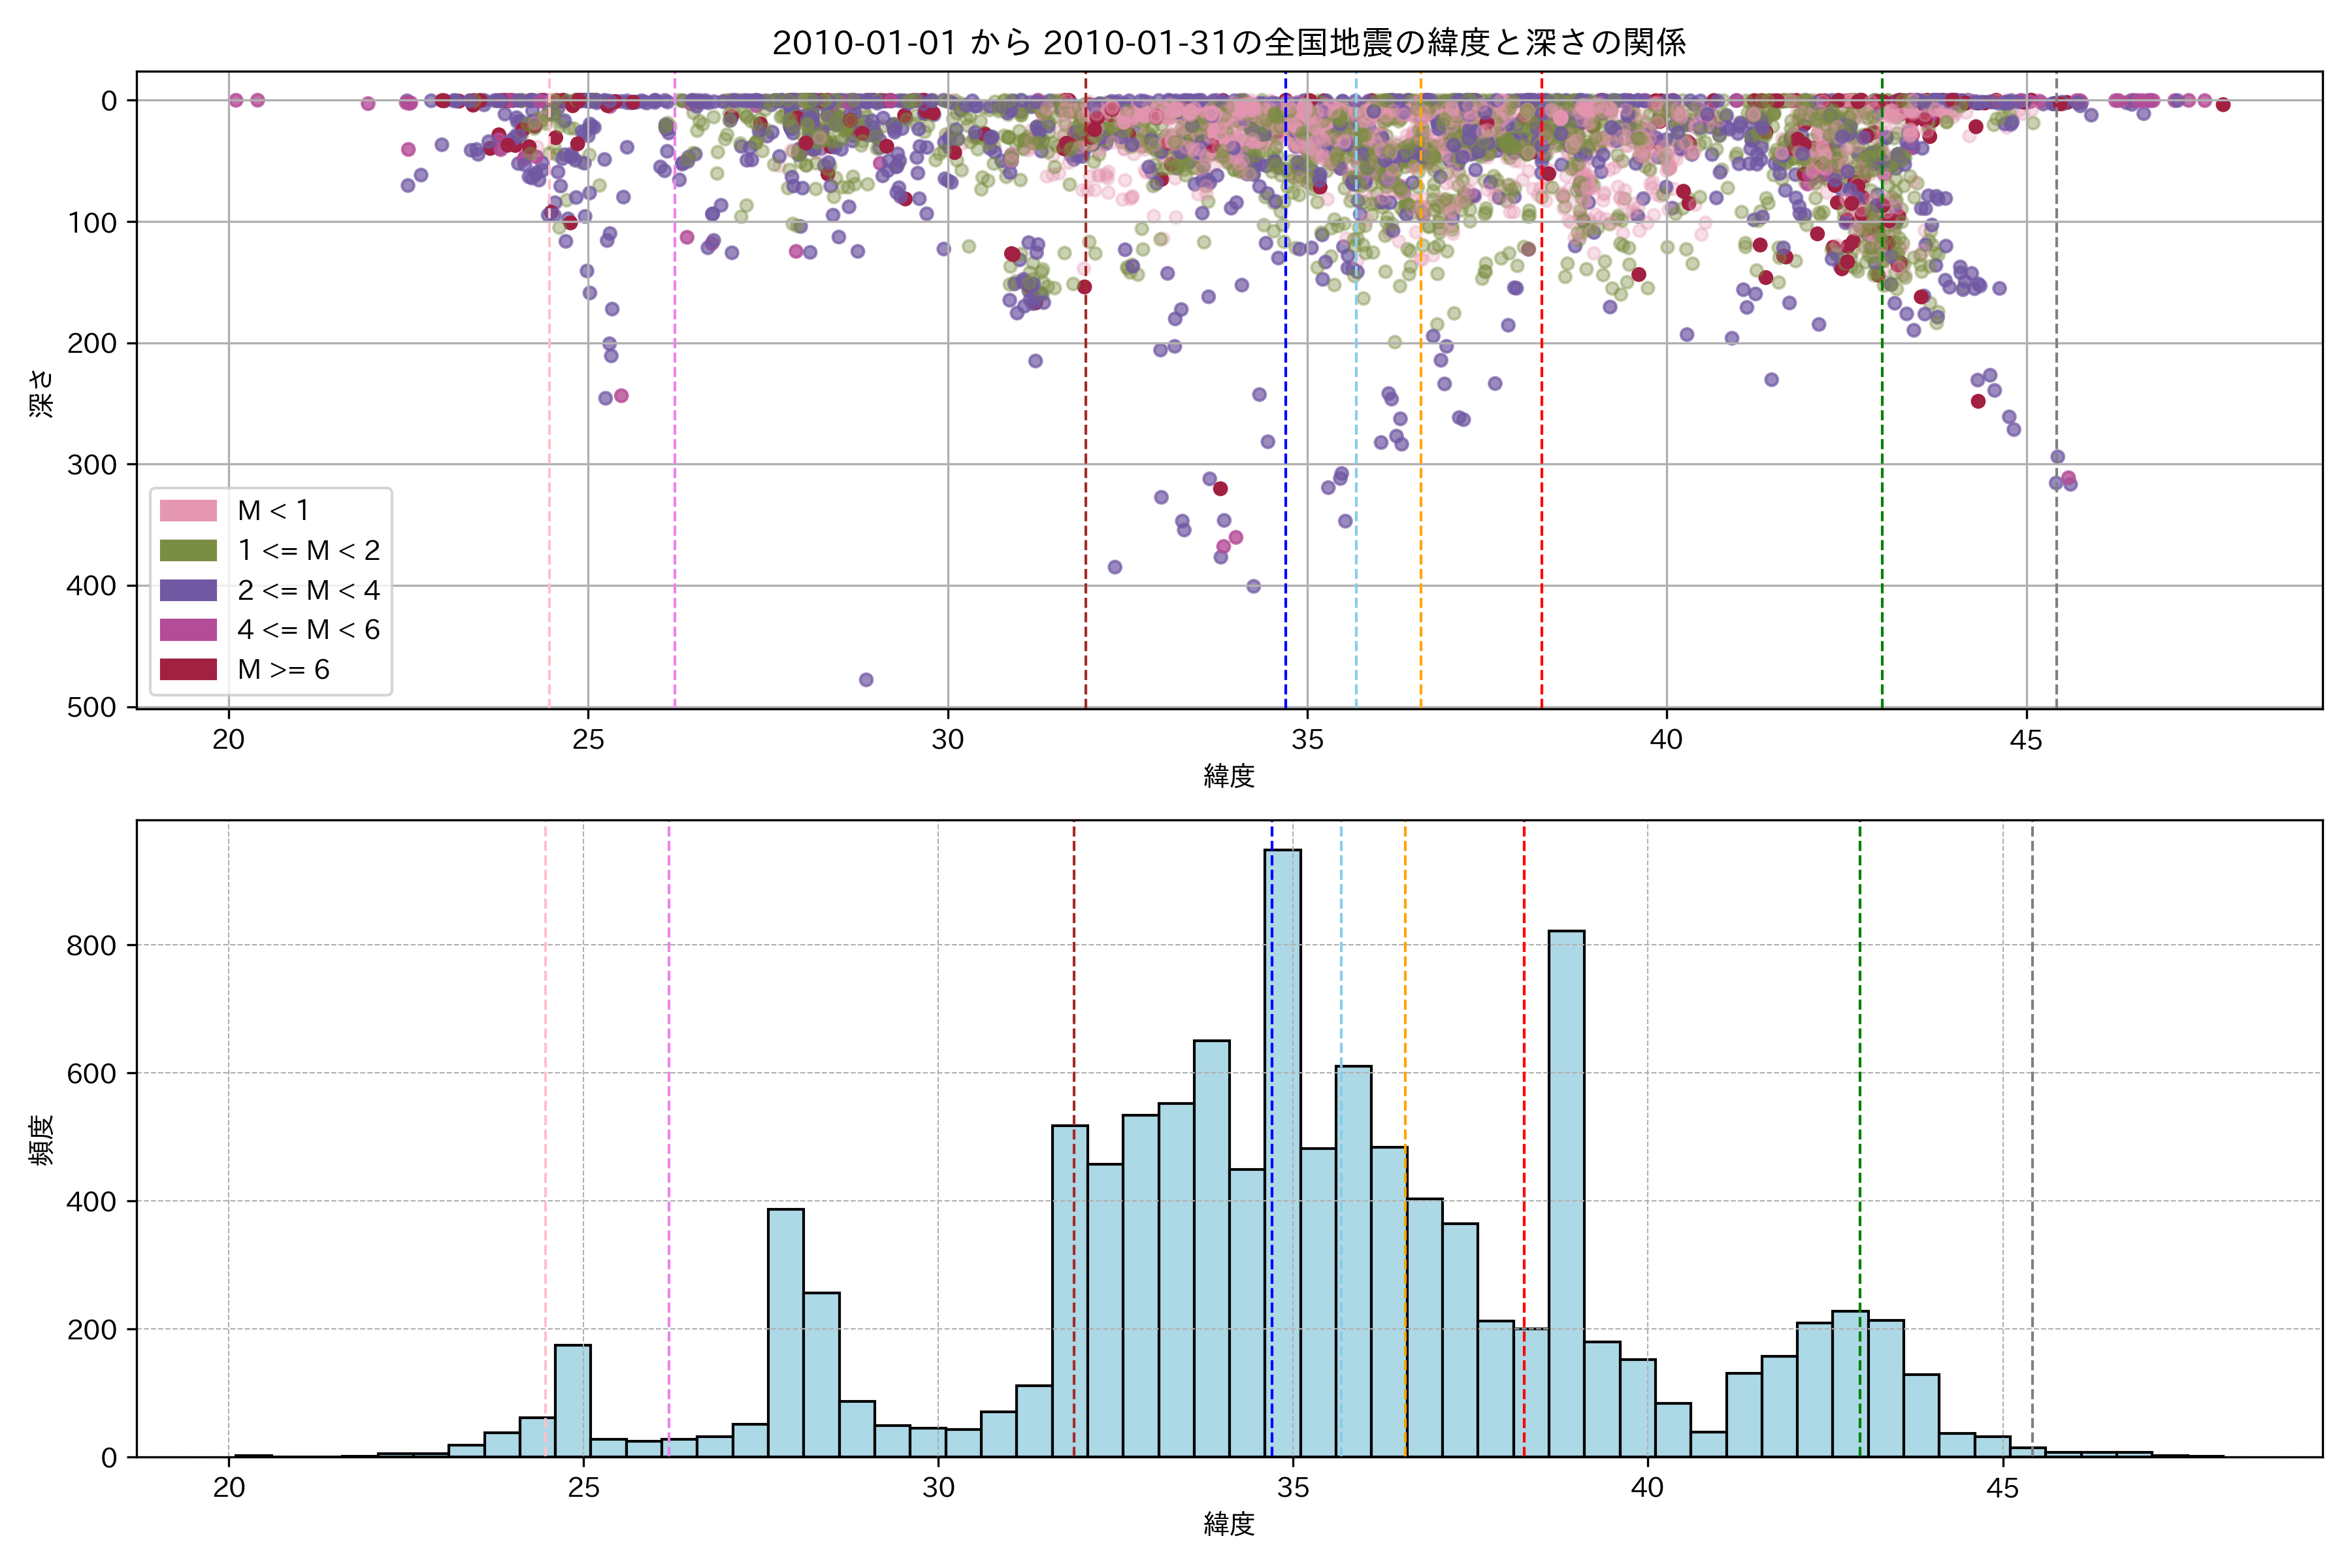The image size is (2352, 1568).
Task: Click the 頻度 y-axis label of the histogram
Action: pyautogui.click(x=42, y=1139)
